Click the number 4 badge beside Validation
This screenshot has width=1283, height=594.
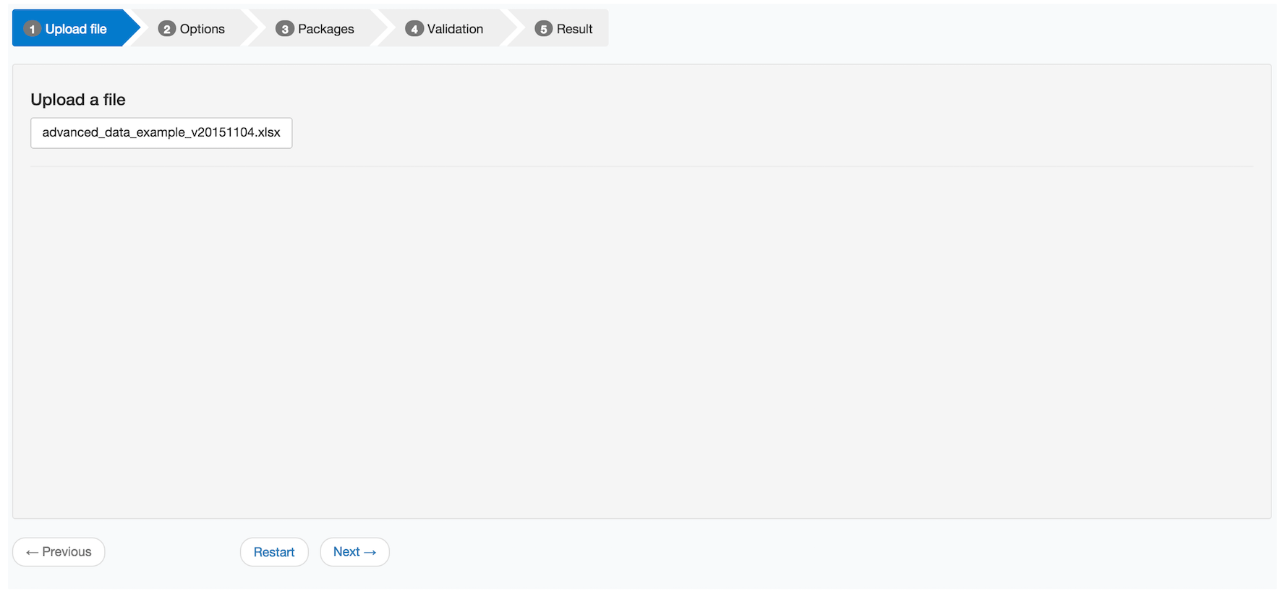click(414, 29)
